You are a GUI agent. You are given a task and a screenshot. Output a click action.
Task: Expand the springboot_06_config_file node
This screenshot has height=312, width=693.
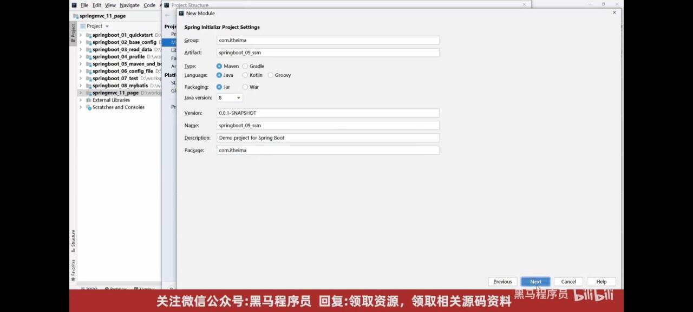click(81, 71)
